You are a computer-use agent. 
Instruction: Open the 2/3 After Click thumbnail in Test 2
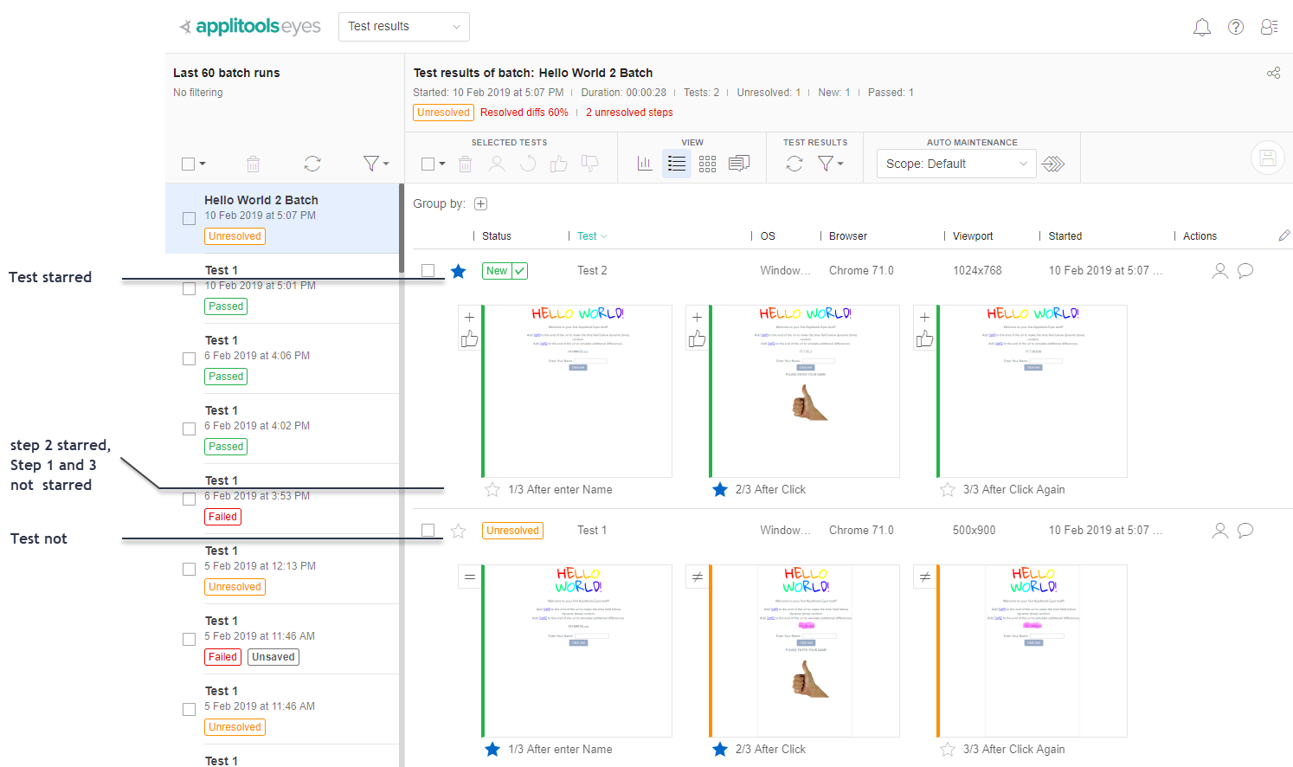[x=805, y=390]
